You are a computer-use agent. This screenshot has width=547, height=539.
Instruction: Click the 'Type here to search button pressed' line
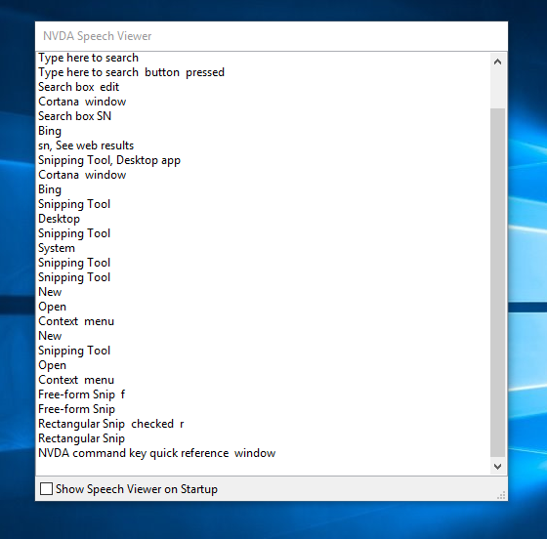coord(131,72)
